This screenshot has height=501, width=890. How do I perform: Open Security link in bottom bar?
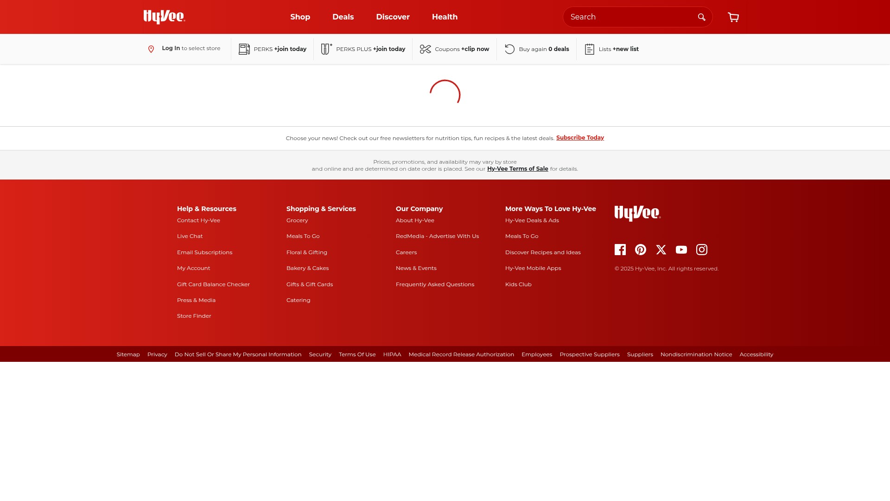[x=320, y=354]
